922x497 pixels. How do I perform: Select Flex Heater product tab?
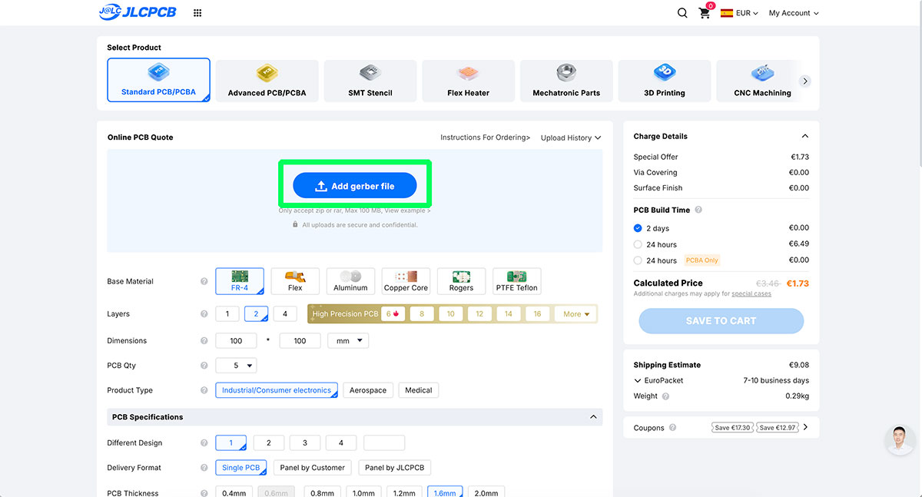pos(469,81)
